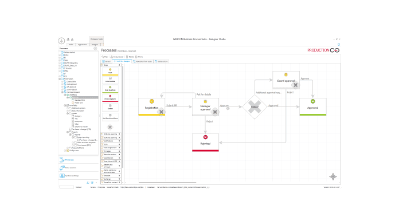Open the Global actions tab
Viewport: 395px width, 221px height.
tap(161, 61)
